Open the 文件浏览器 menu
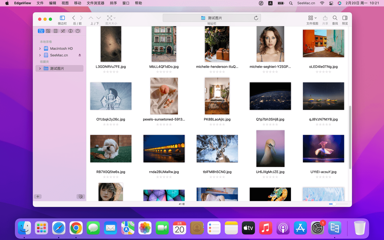The height and width of the screenshot is (240, 384). pos(95,3)
